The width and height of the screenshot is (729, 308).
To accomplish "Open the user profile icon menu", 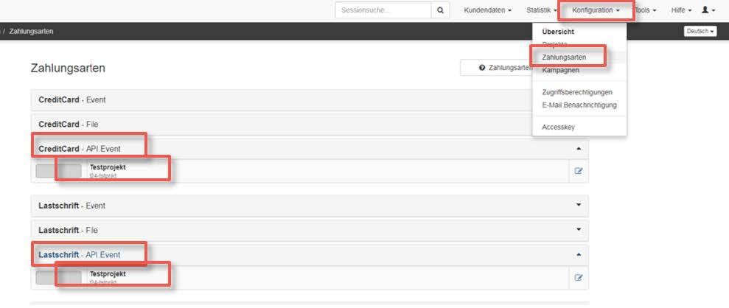I will 708,10.
